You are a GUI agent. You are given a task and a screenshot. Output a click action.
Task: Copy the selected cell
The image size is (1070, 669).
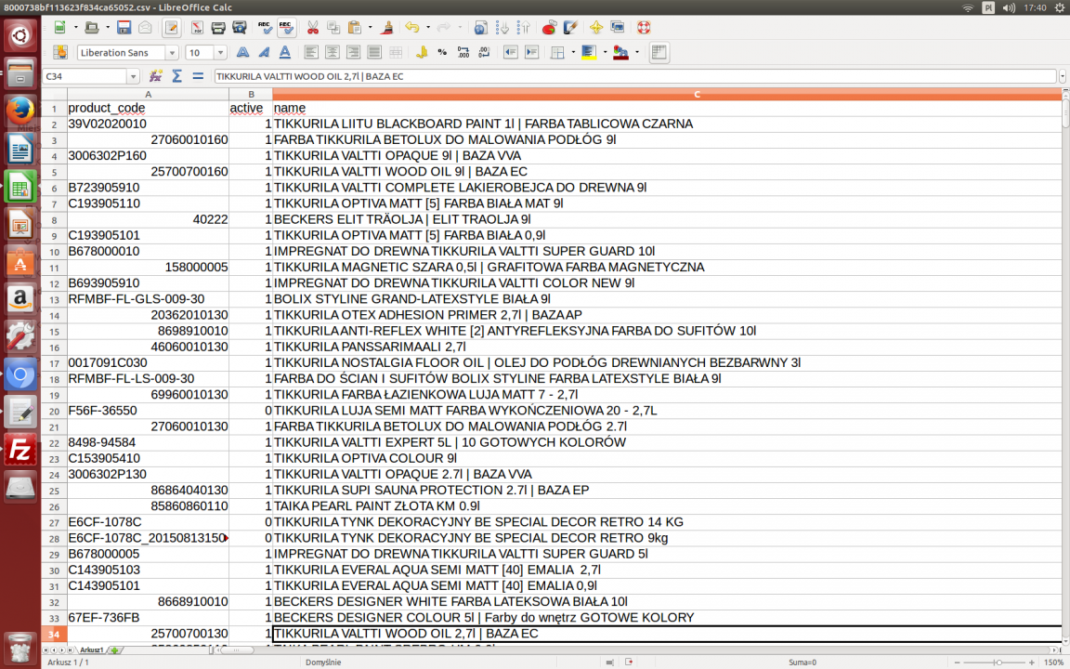point(333,28)
